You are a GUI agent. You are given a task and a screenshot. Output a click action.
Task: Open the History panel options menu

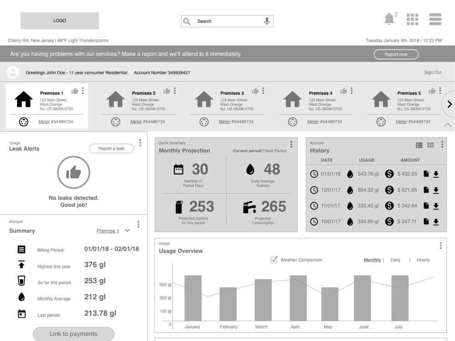[x=442, y=144]
